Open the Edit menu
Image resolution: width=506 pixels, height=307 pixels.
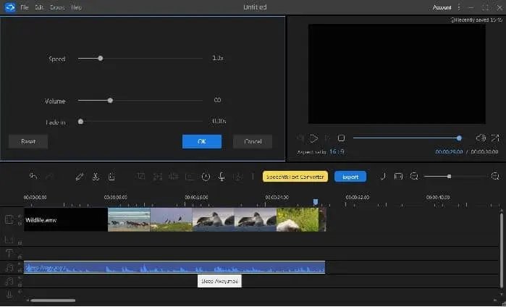pos(39,7)
